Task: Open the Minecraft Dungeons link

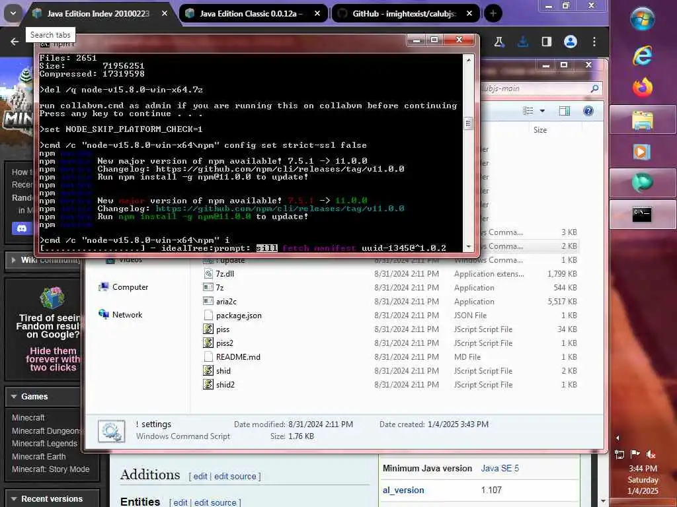Action: (x=46, y=430)
